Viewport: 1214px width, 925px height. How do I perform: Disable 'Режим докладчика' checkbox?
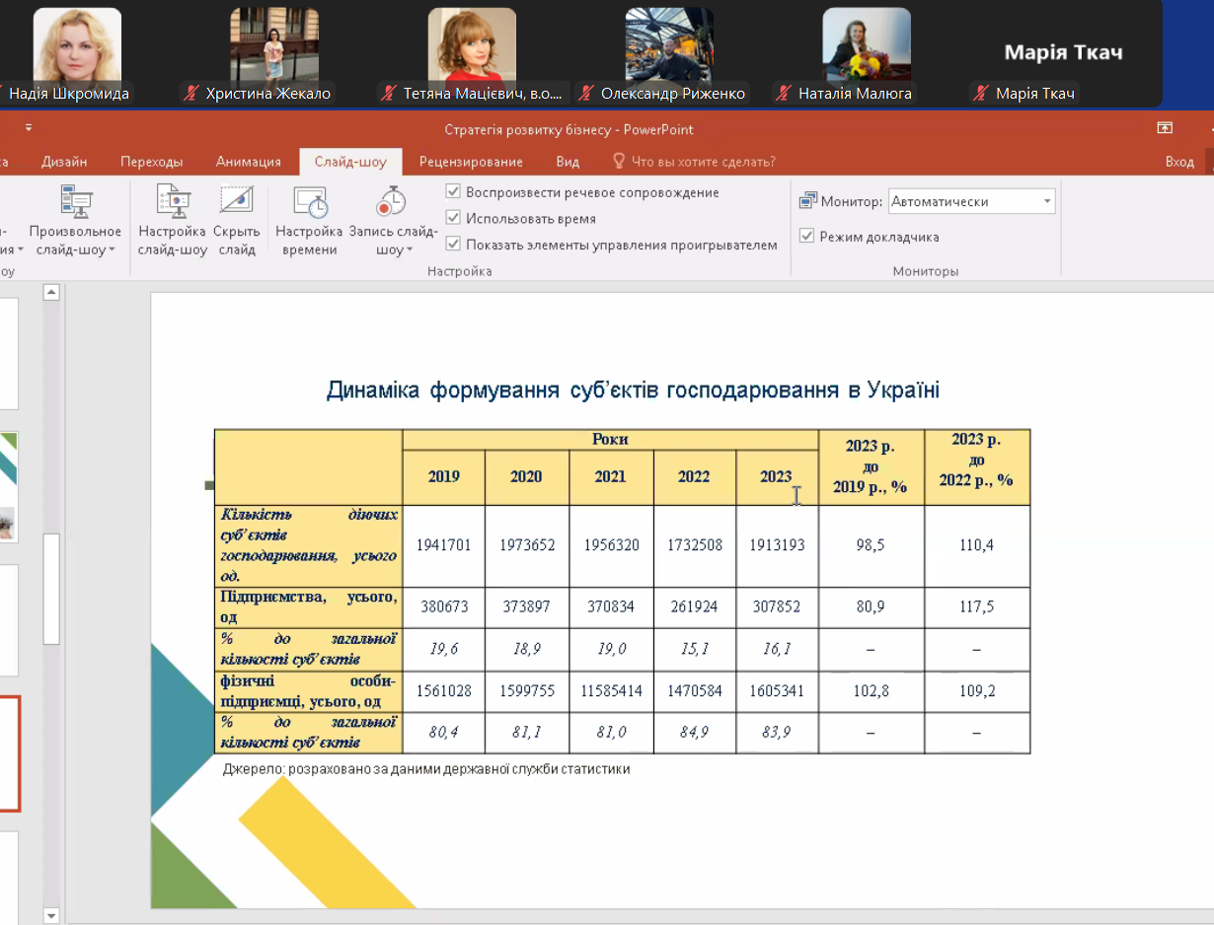(x=807, y=237)
